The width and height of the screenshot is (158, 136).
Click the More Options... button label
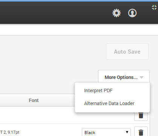pyautogui.click(x=121, y=77)
